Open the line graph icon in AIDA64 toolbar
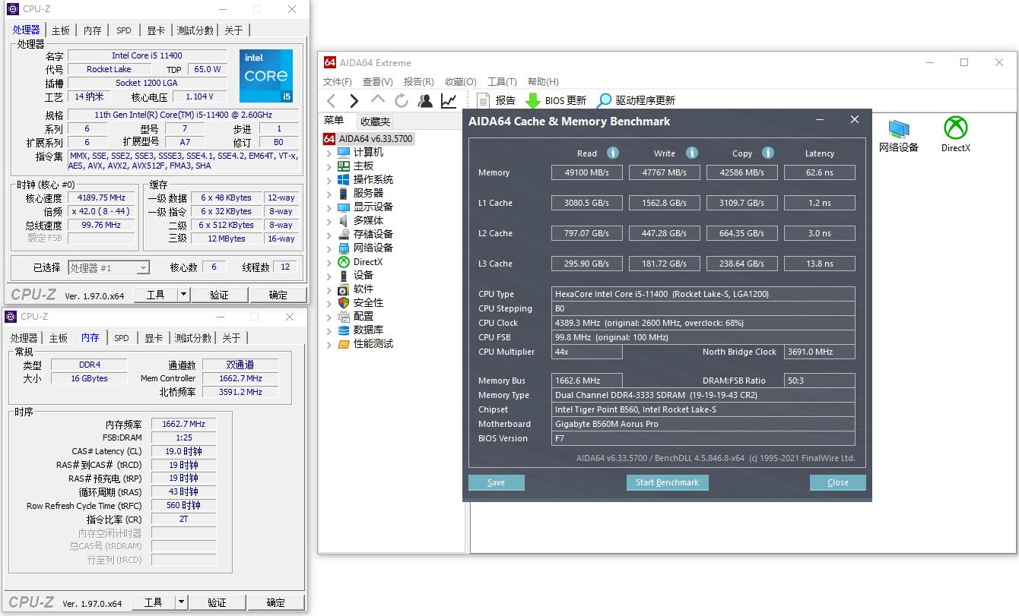 coord(449,101)
